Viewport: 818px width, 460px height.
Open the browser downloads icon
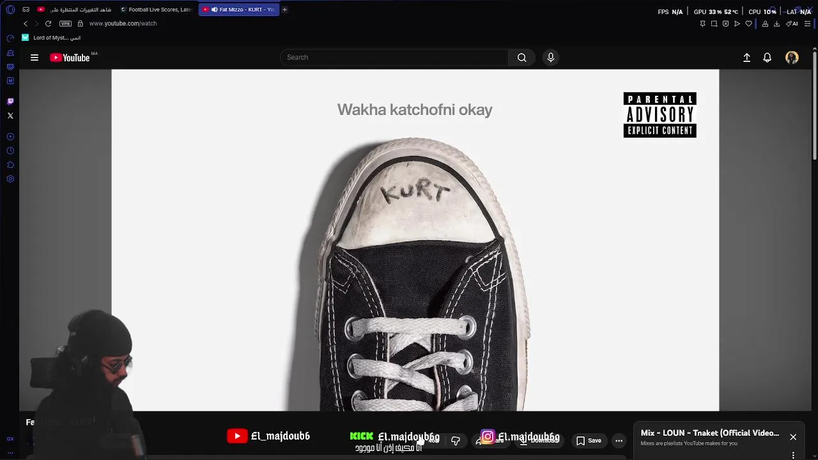[x=776, y=24]
